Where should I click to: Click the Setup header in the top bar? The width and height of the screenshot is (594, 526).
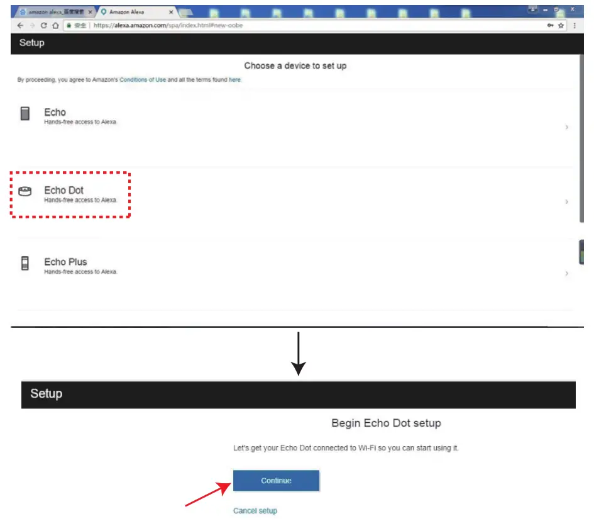(32, 43)
